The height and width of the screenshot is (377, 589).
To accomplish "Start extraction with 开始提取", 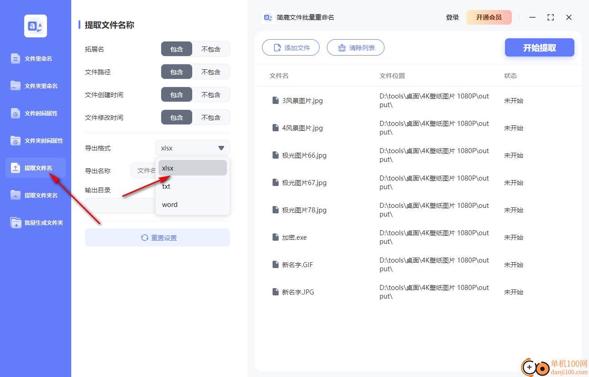I will [540, 47].
